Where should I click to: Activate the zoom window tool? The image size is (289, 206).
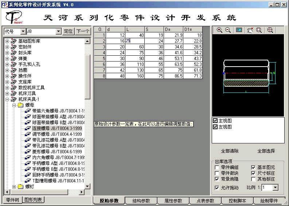click(x=259, y=30)
